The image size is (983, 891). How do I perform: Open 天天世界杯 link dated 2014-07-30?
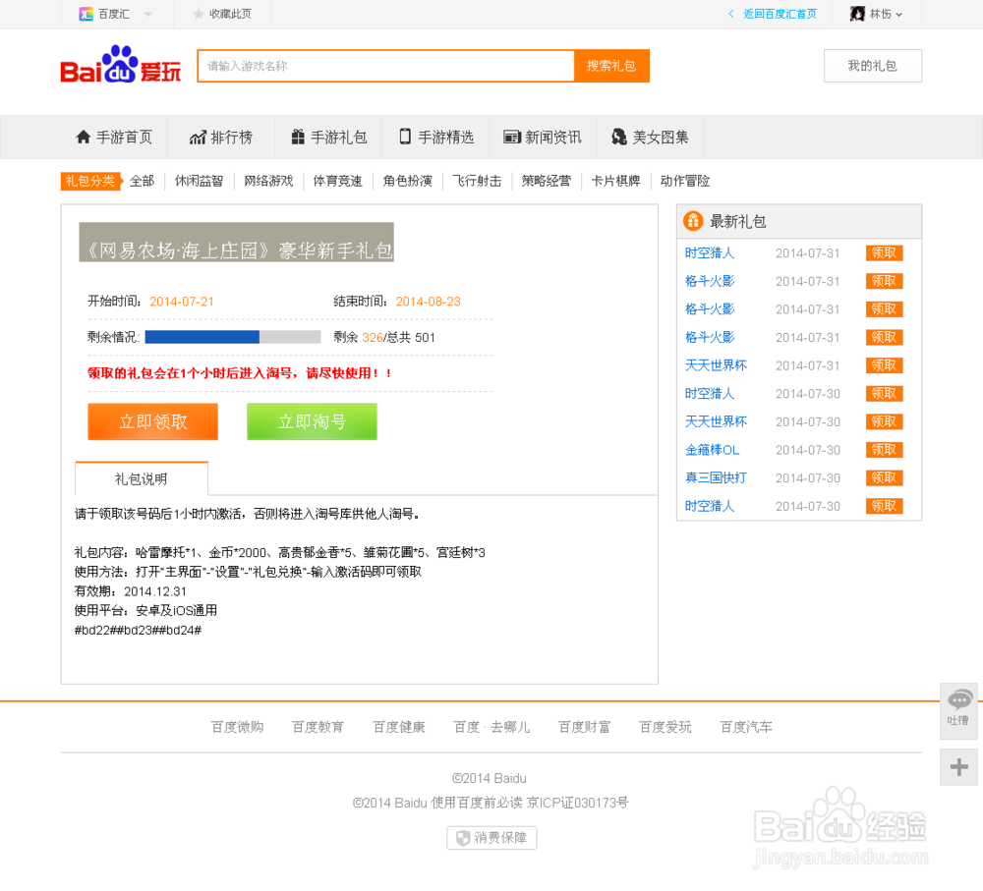(x=716, y=421)
